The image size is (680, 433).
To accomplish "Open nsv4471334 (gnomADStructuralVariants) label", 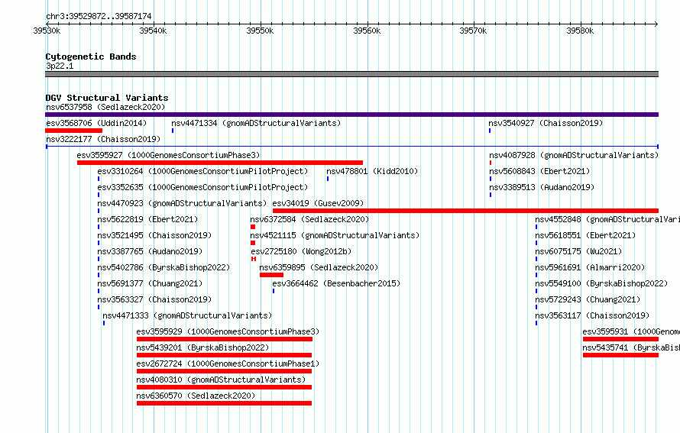I will (x=256, y=123).
